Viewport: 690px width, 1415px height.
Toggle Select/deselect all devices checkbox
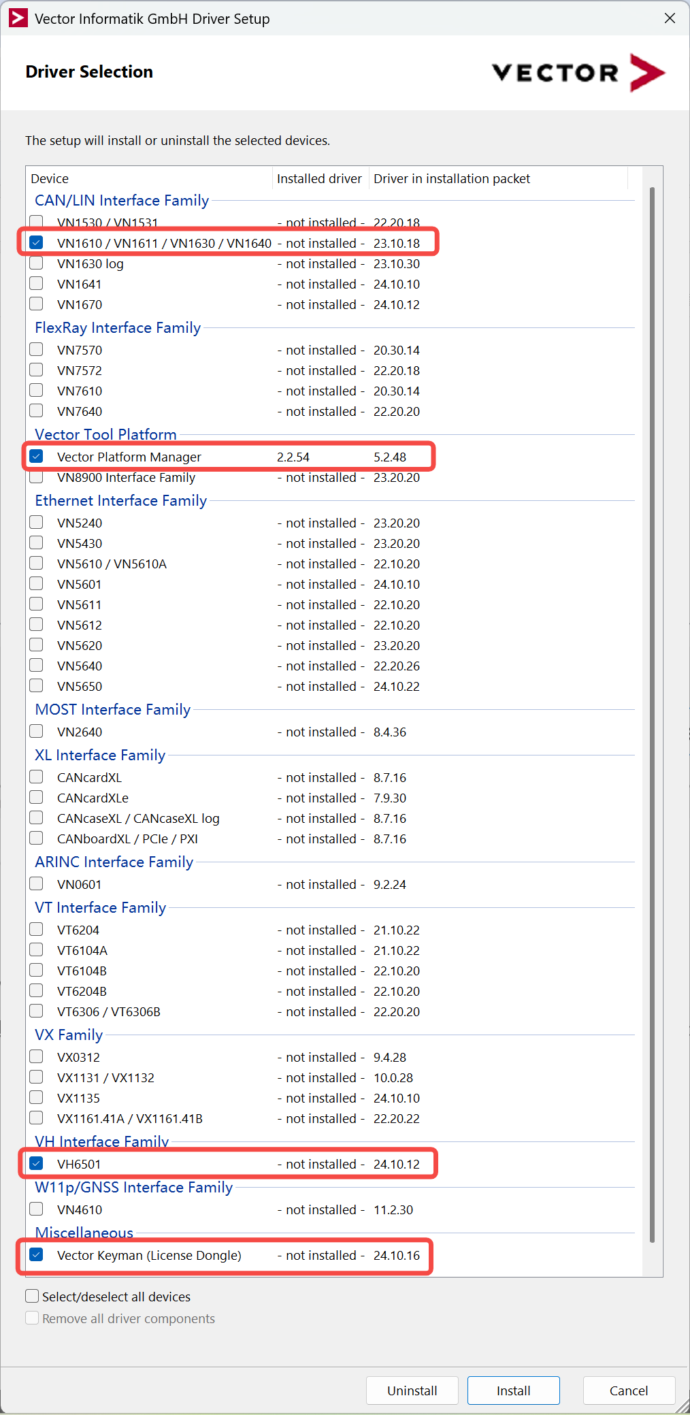[32, 1296]
